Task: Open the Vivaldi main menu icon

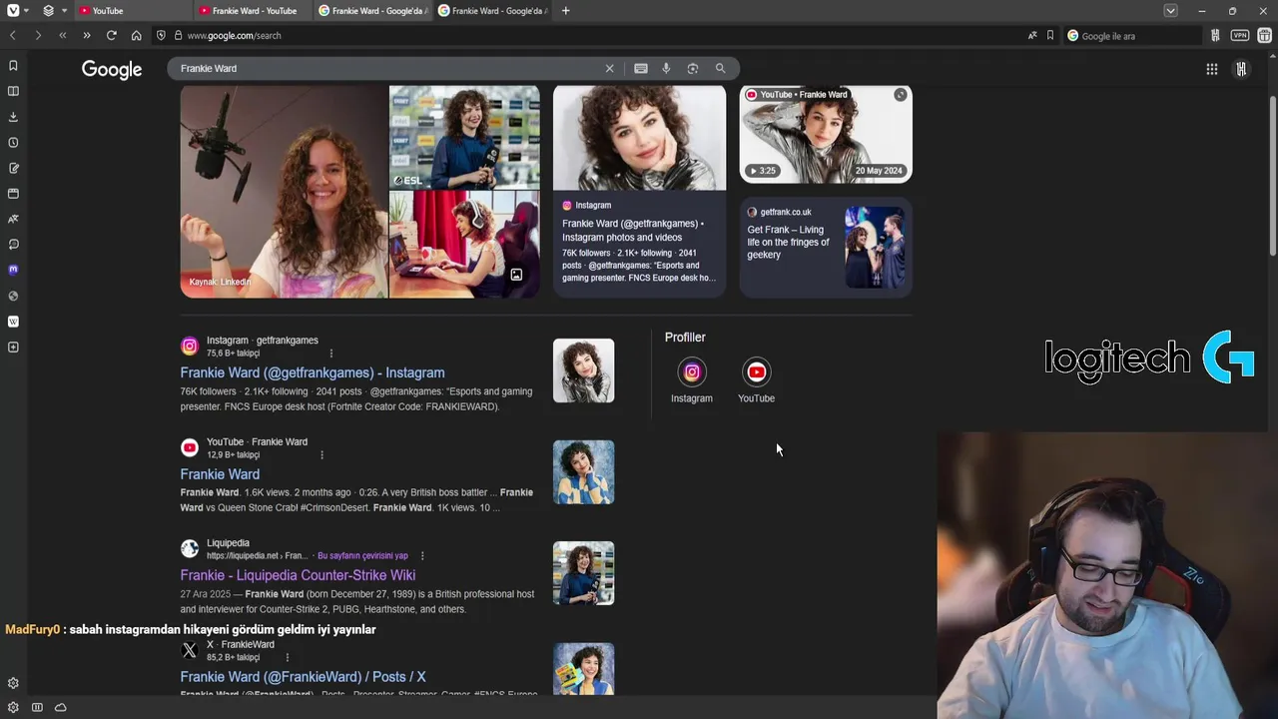Action: point(13,11)
